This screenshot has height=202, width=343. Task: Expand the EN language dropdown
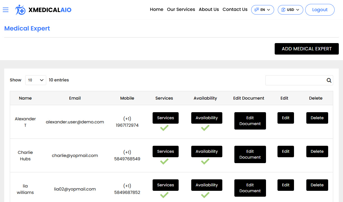click(263, 10)
